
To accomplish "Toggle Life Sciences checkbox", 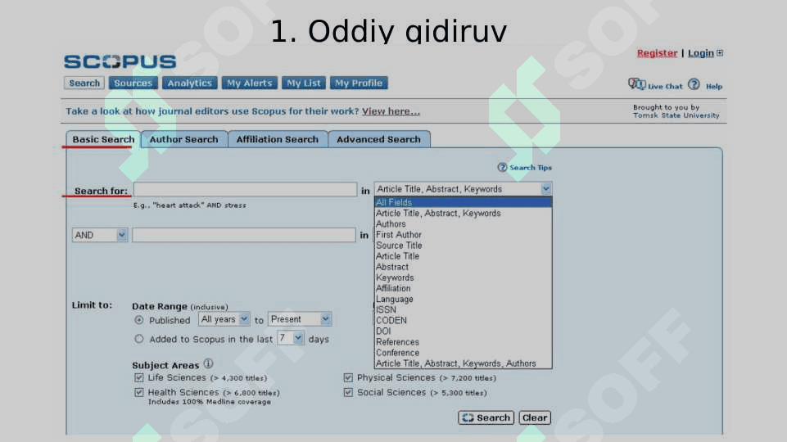I will click(x=139, y=378).
